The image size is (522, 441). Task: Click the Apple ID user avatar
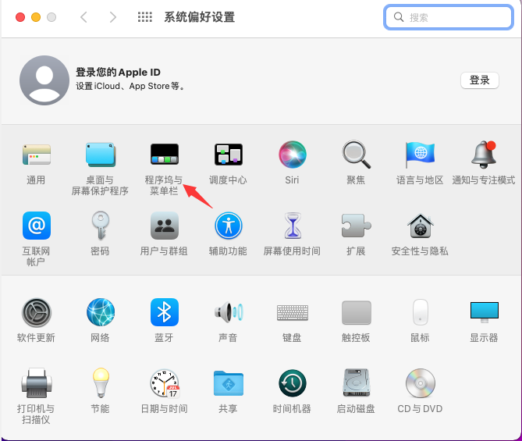pos(44,80)
